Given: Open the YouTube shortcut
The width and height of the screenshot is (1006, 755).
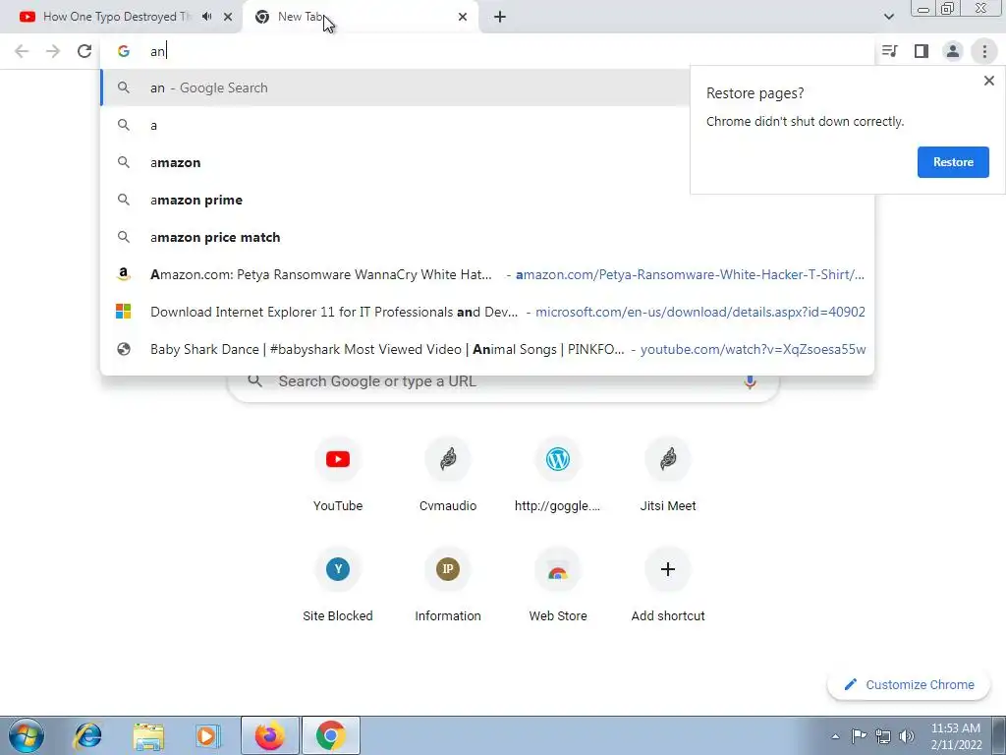Looking at the screenshot, I should (338, 474).
